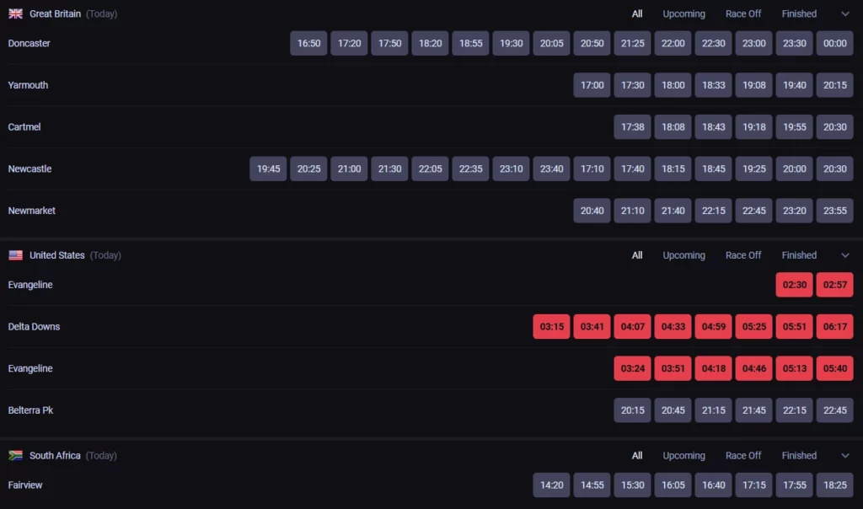Filter United States by Race Off

[743, 255]
